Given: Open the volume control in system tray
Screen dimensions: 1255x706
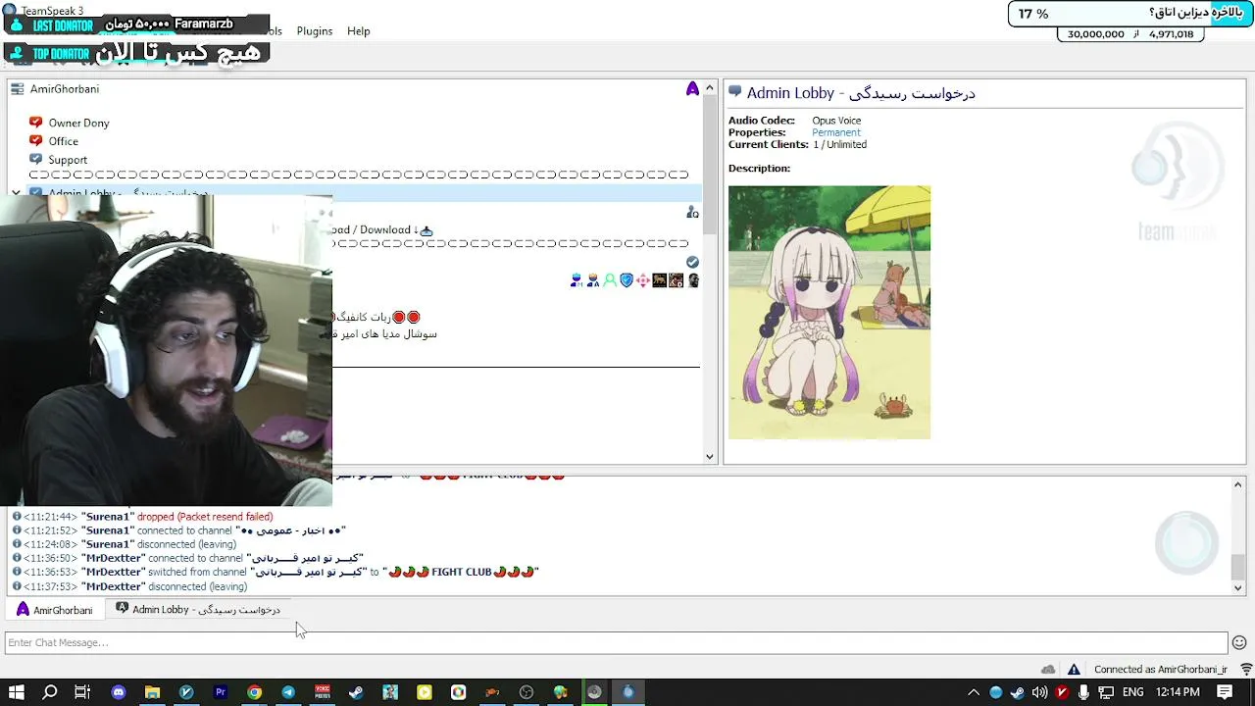Looking at the screenshot, I should (x=1039, y=692).
